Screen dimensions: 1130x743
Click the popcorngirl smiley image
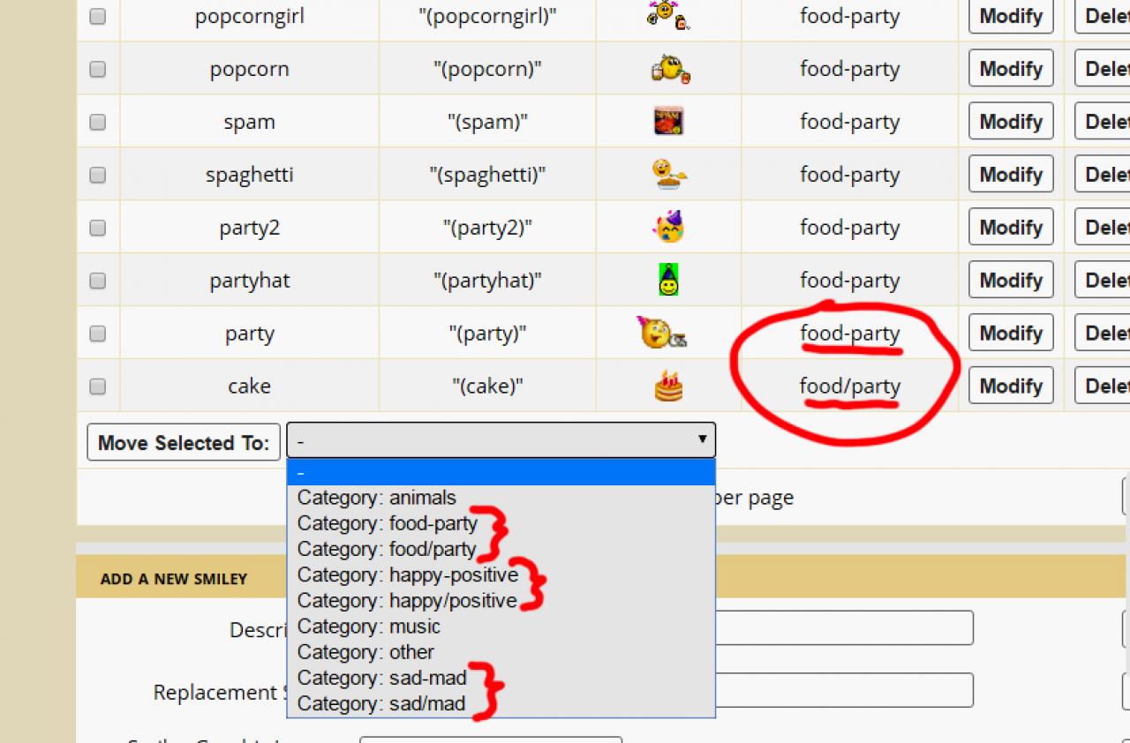point(668,15)
